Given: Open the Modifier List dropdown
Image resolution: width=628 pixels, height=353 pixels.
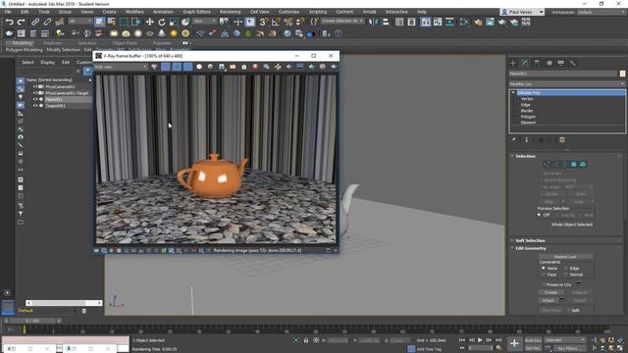Looking at the screenshot, I should 567,83.
